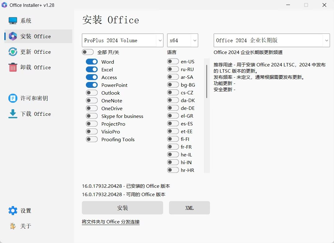Enable the ru-RU language switch
The width and height of the screenshot is (334, 243).
click(x=173, y=69)
